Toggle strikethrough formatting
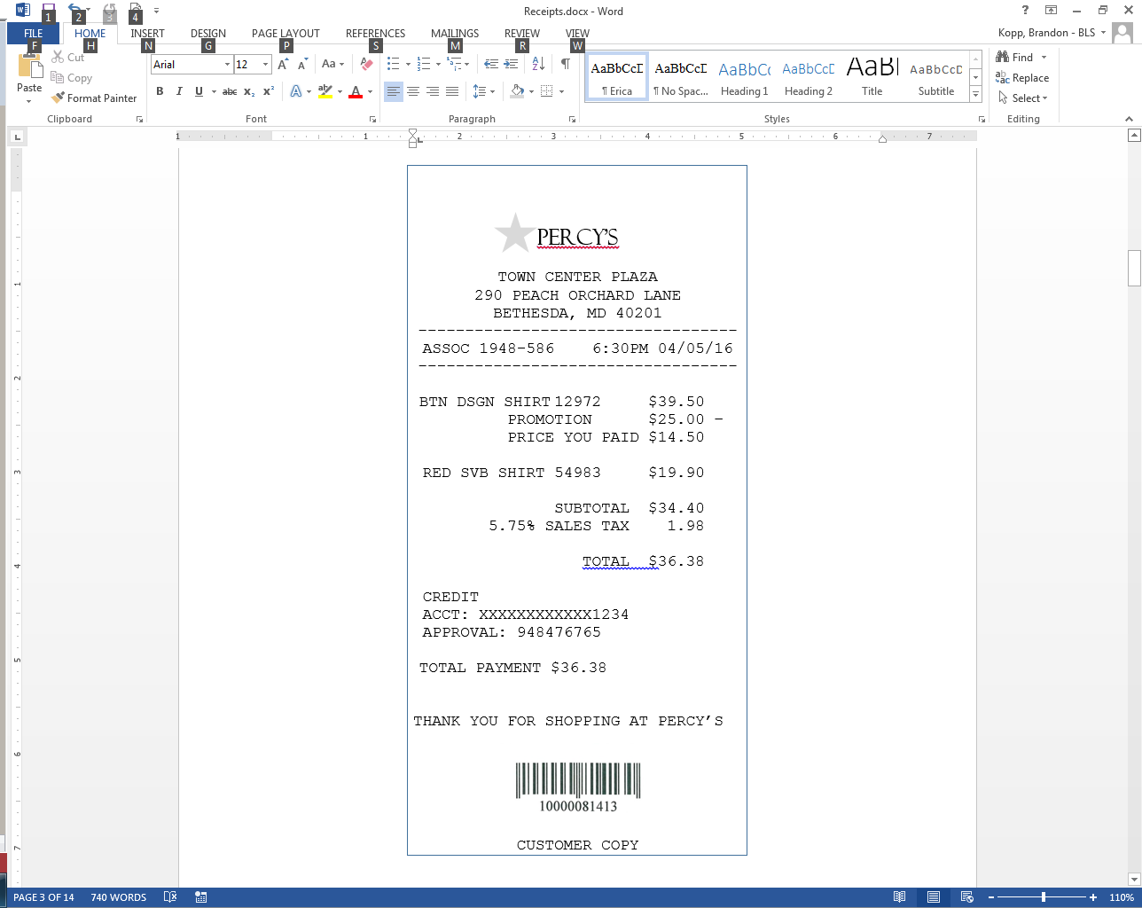Screen dimensions: 1142x908 tap(230, 91)
